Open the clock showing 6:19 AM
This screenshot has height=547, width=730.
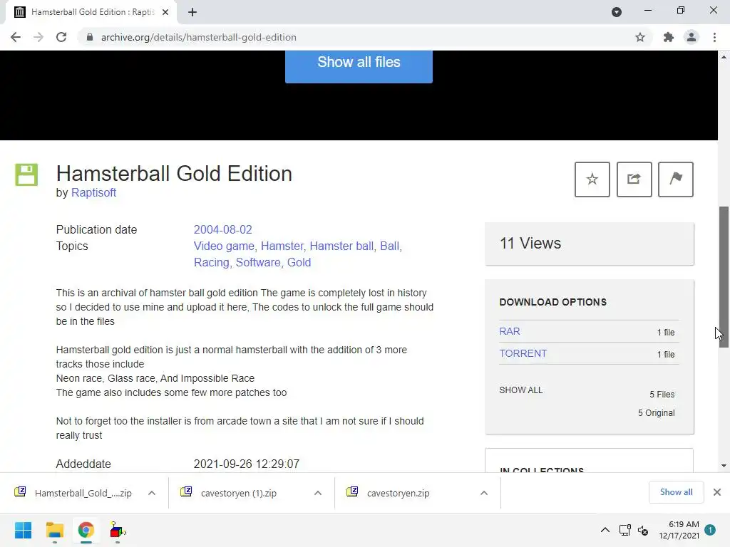click(x=679, y=530)
